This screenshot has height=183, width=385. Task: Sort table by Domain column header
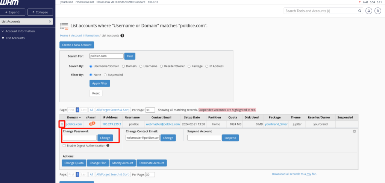coord(73,117)
